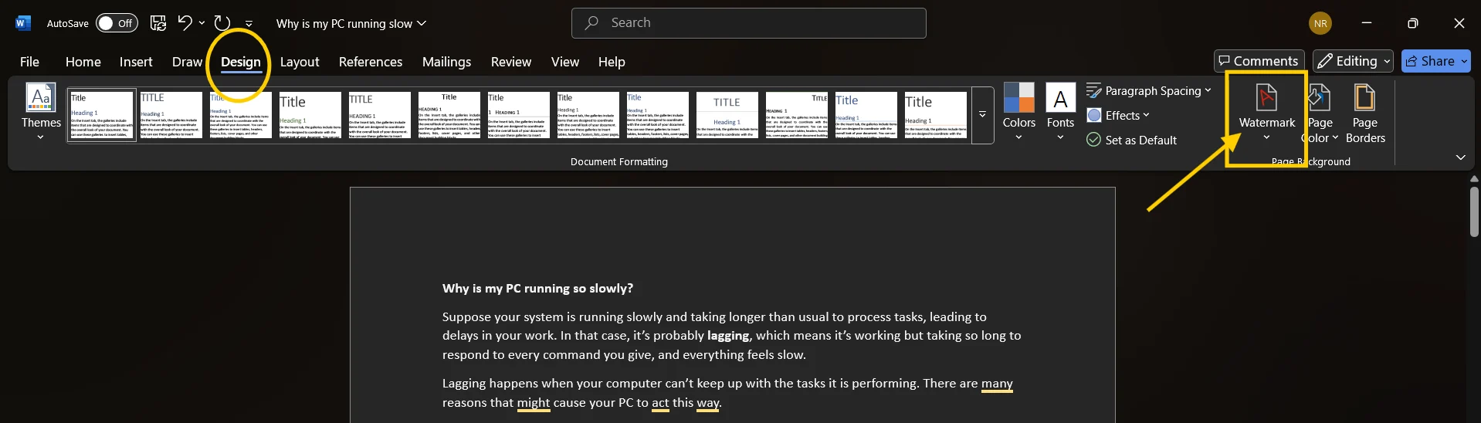
Task: Open the Comments pane
Action: [x=1259, y=61]
